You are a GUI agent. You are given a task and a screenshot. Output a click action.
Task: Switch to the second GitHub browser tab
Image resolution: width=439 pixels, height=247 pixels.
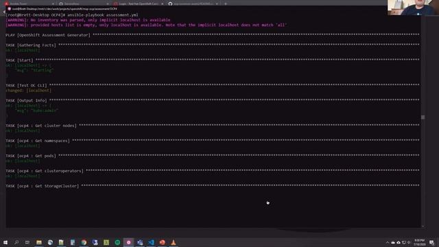tap(84, 3)
